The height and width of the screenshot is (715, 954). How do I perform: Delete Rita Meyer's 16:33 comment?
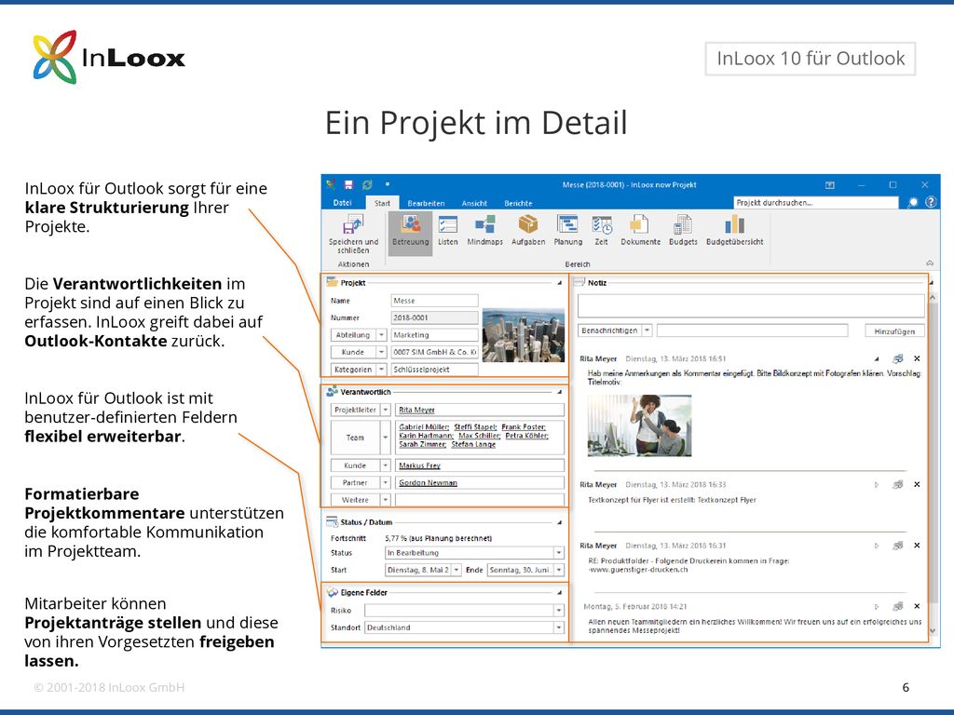(917, 484)
